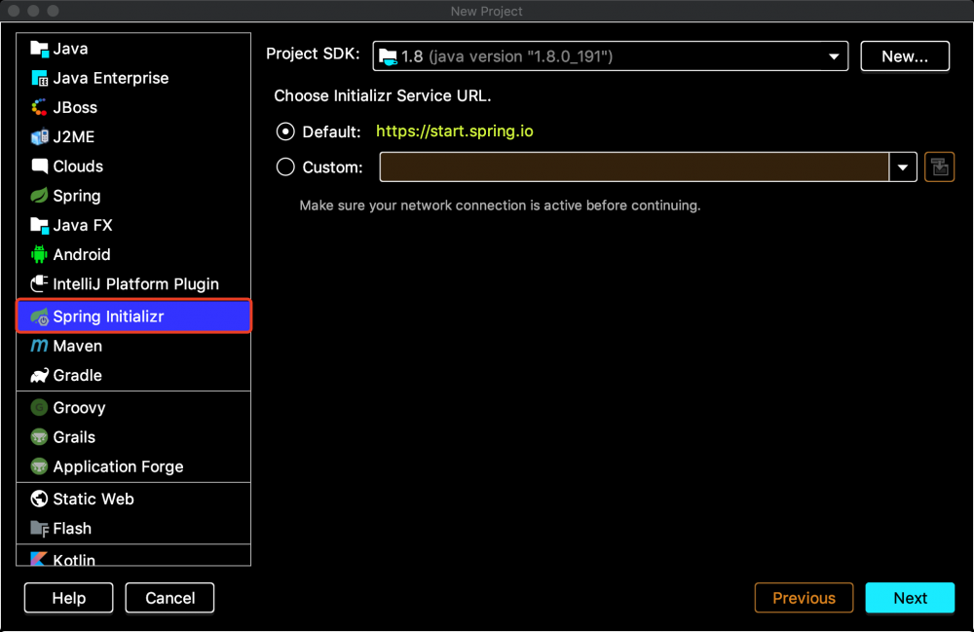
Task: Click the New... SDK button
Action: pos(905,56)
